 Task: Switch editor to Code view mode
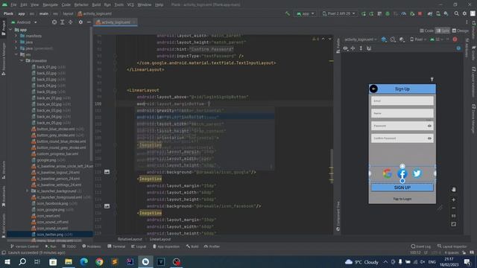pos(427,31)
